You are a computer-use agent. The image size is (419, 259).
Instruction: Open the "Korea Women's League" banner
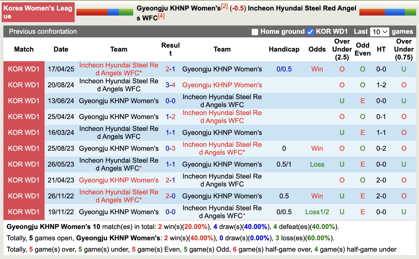coord(38,12)
